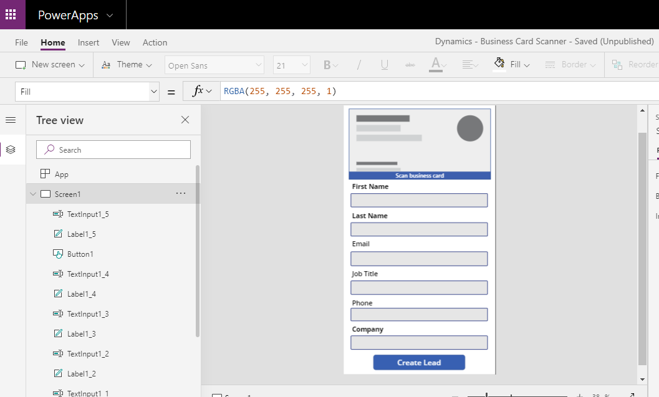Open the Fill paint bucket tool
659x397 pixels.
click(499, 64)
